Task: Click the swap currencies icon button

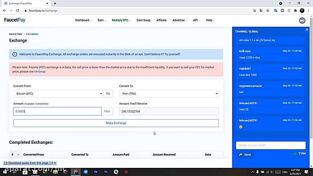Action: [108, 93]
